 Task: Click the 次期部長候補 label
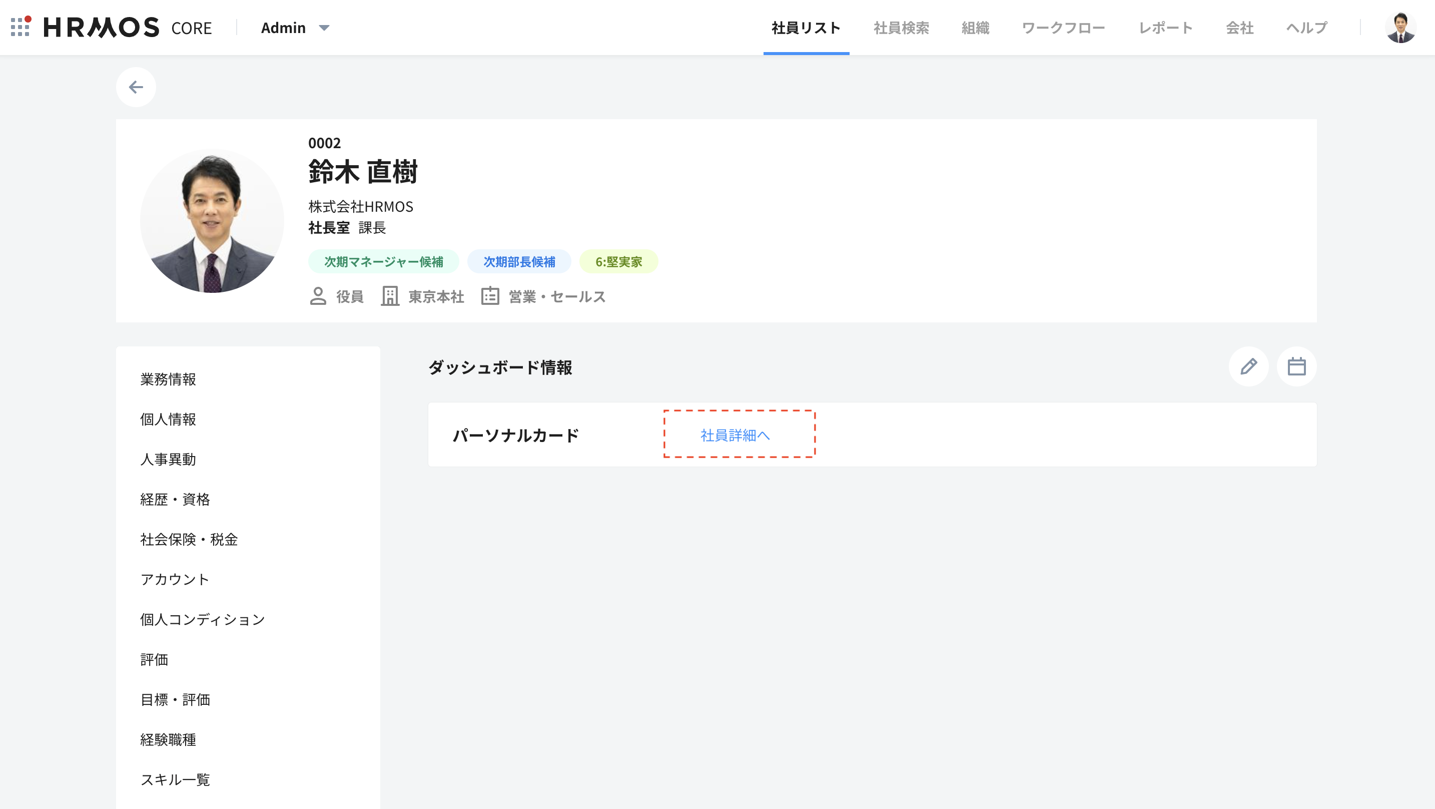[x=519, y=261]
